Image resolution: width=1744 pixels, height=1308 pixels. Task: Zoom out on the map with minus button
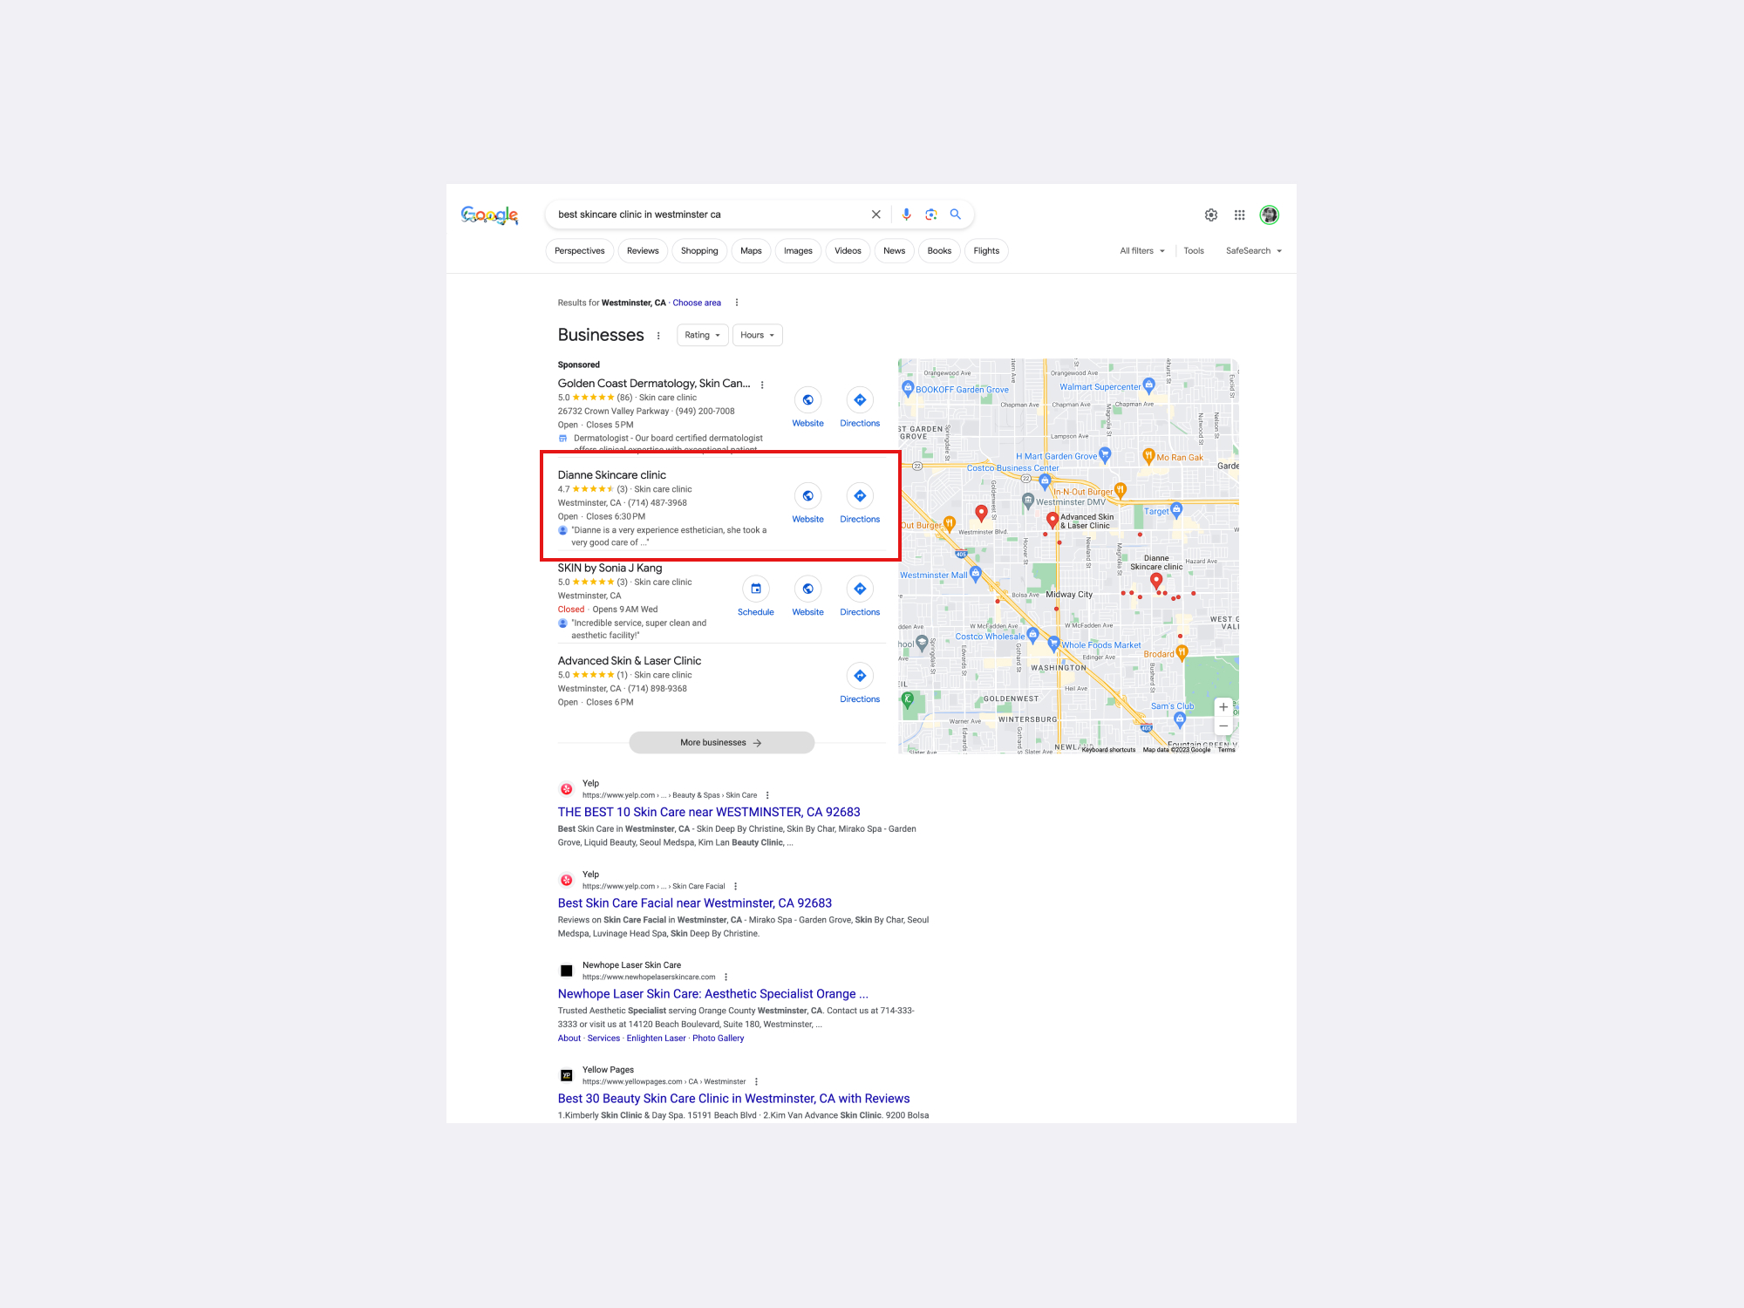(x=1223, y=726)
